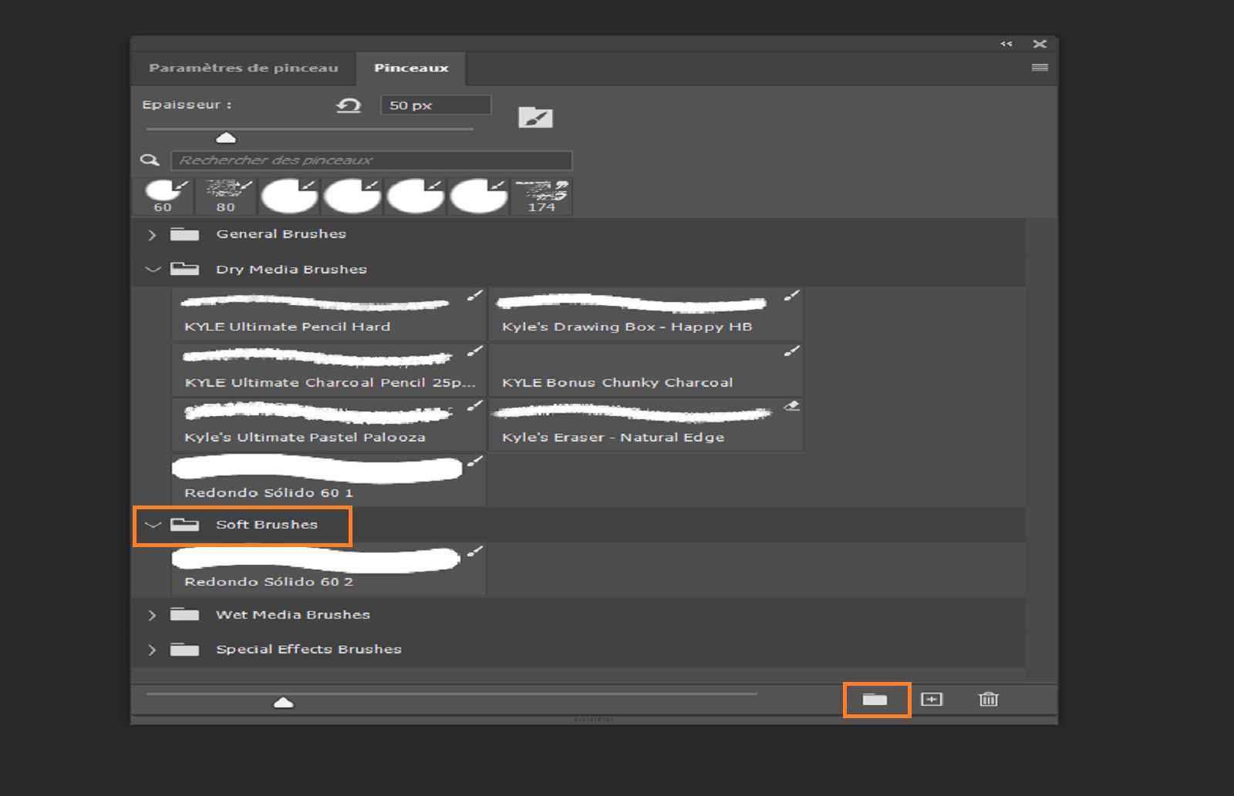
Task: Focus the Rechercher des pinceaux search field
Action: pos(372,160)
